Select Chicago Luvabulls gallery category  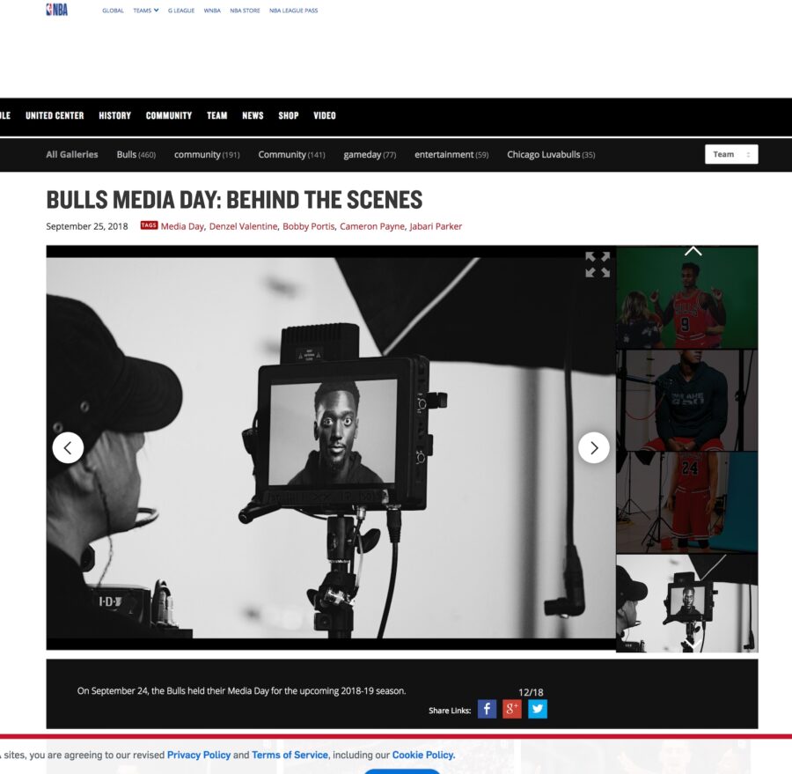[550, 155]
